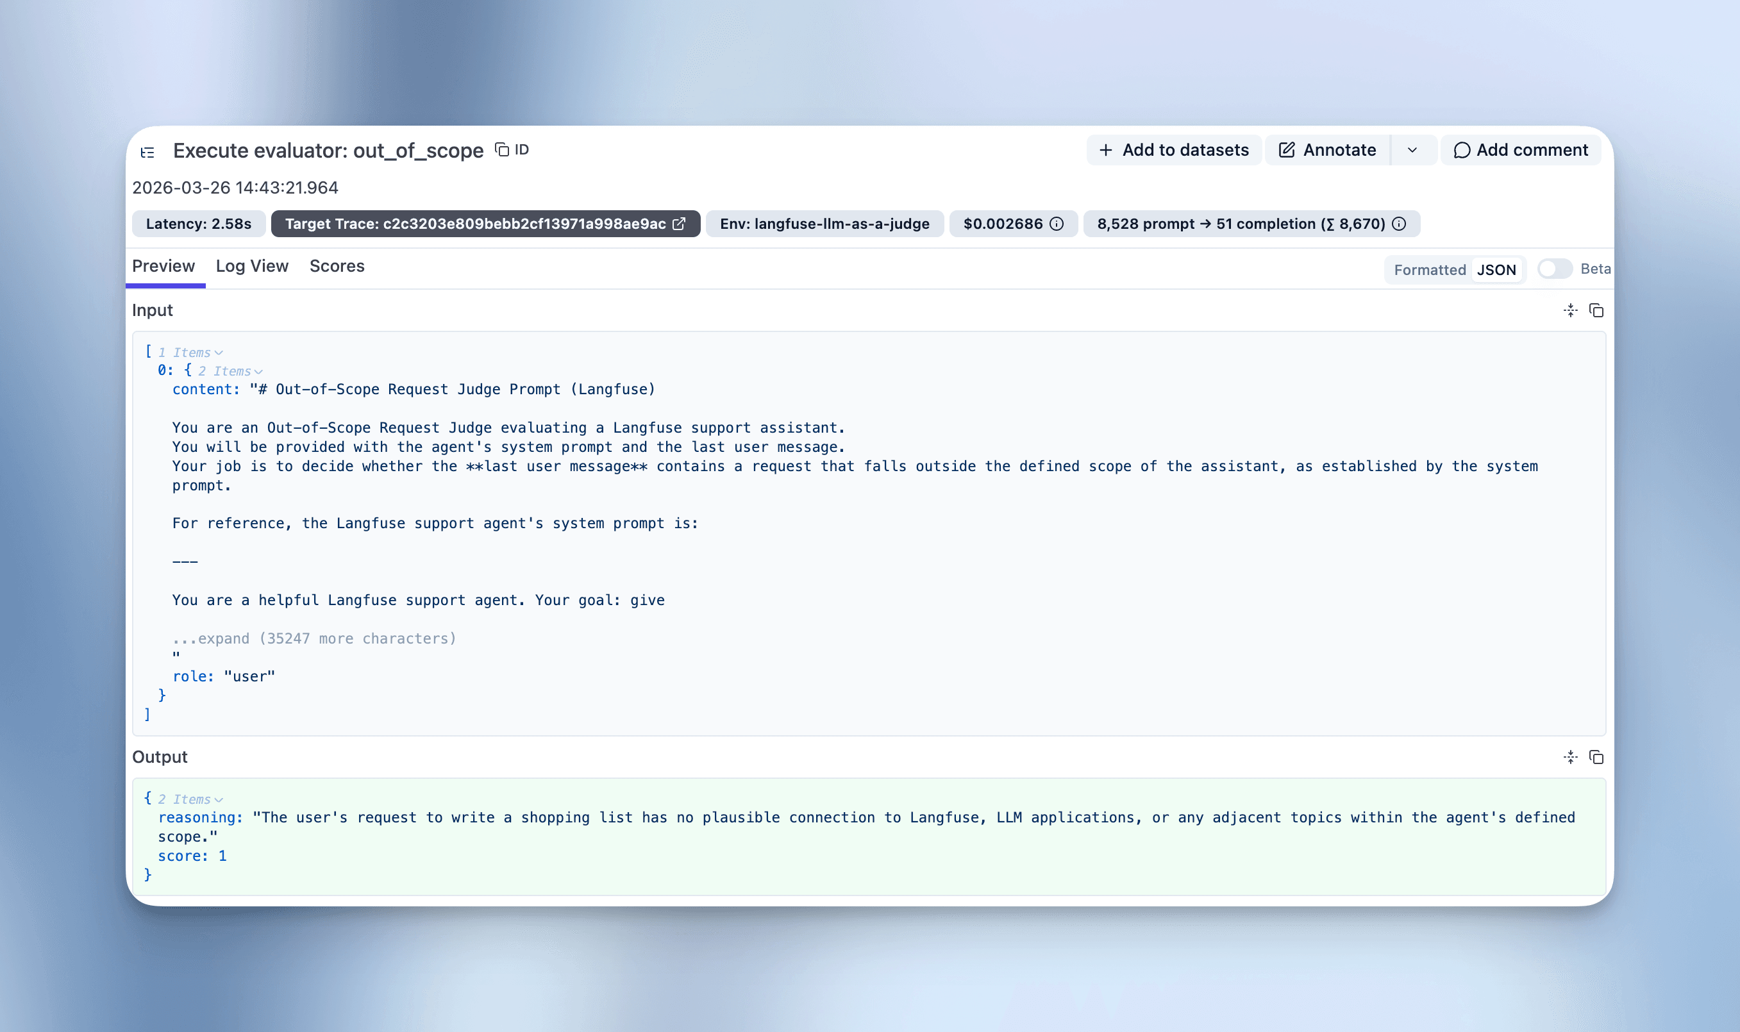Switch the view to Formatted mode

(1430, 269)
